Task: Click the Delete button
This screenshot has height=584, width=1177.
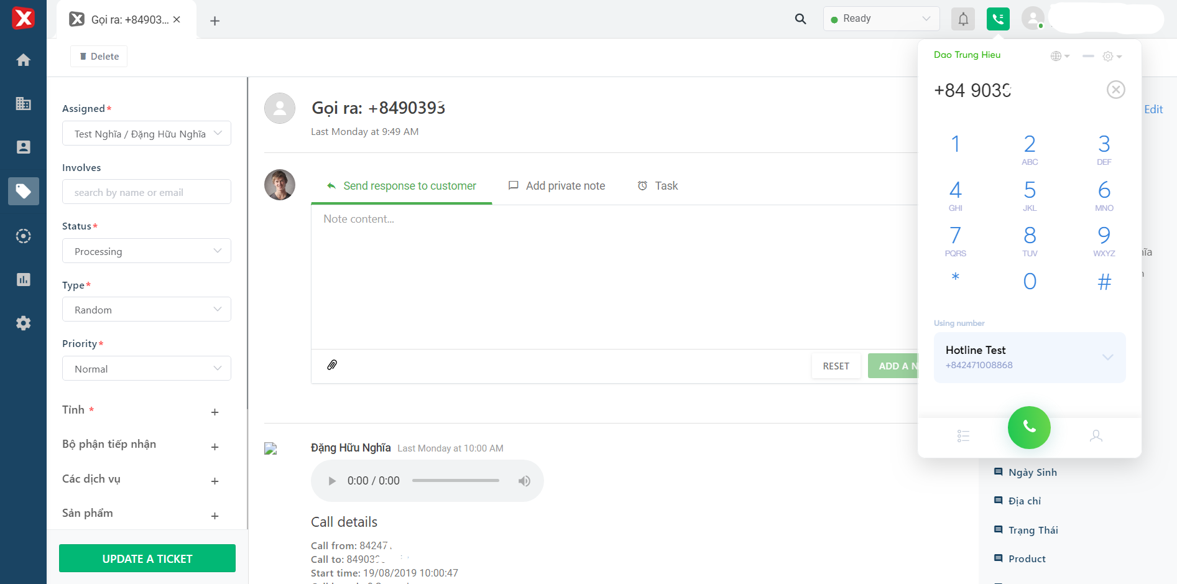Action: [x=99, y=57]
